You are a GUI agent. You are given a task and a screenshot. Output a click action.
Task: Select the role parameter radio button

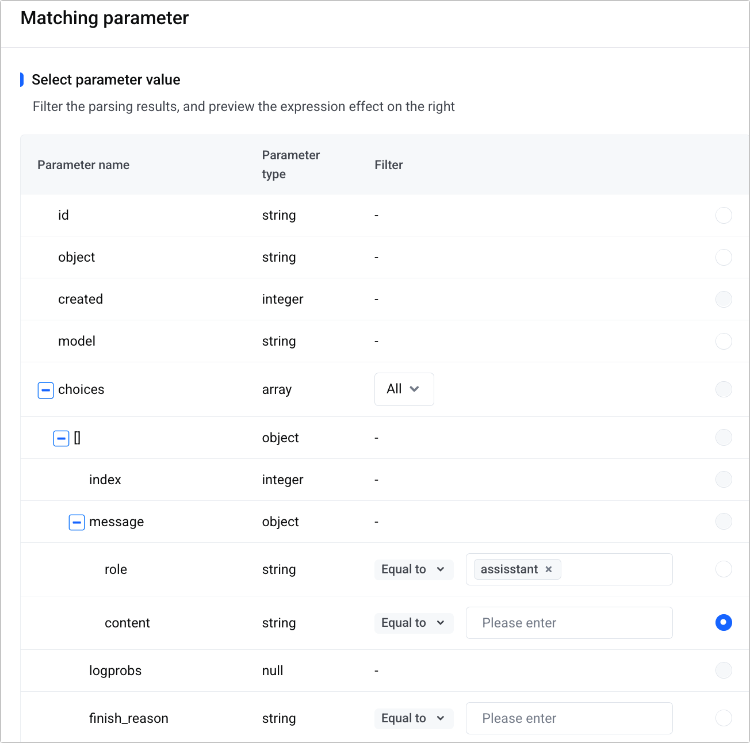click(724, 569)
